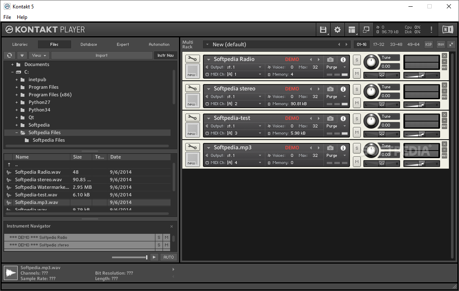The image size is (459, 291).
Task: Click next instrument arrow on Softpedia Radio
Action: tap(319, 59)
